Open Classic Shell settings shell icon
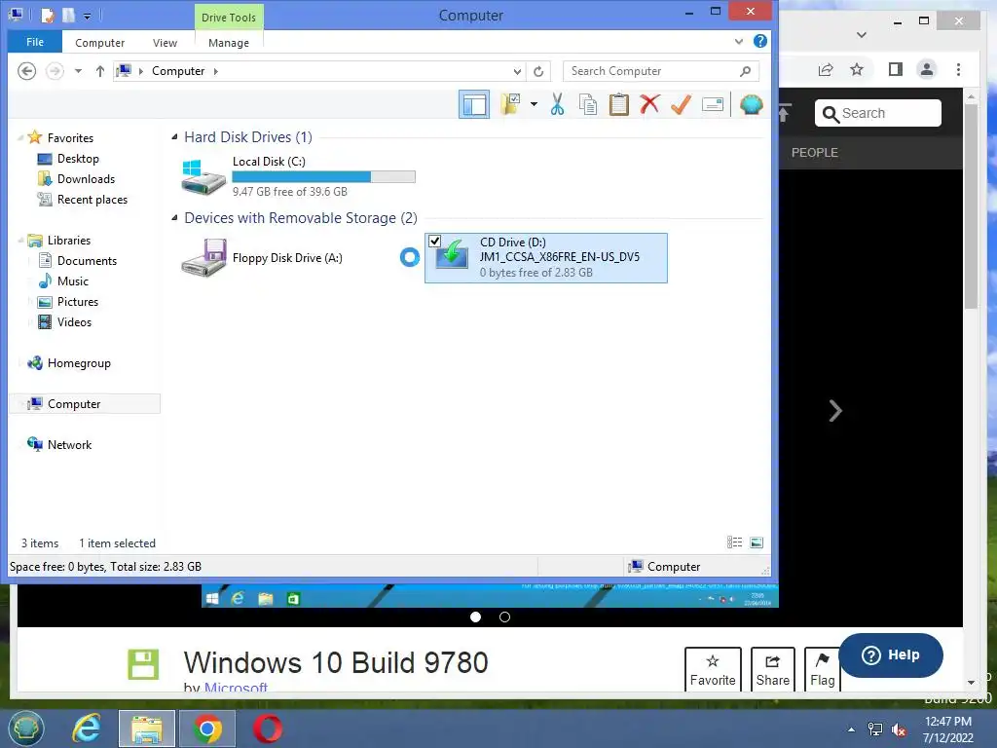Screen dimensions: 997x748 751,104
